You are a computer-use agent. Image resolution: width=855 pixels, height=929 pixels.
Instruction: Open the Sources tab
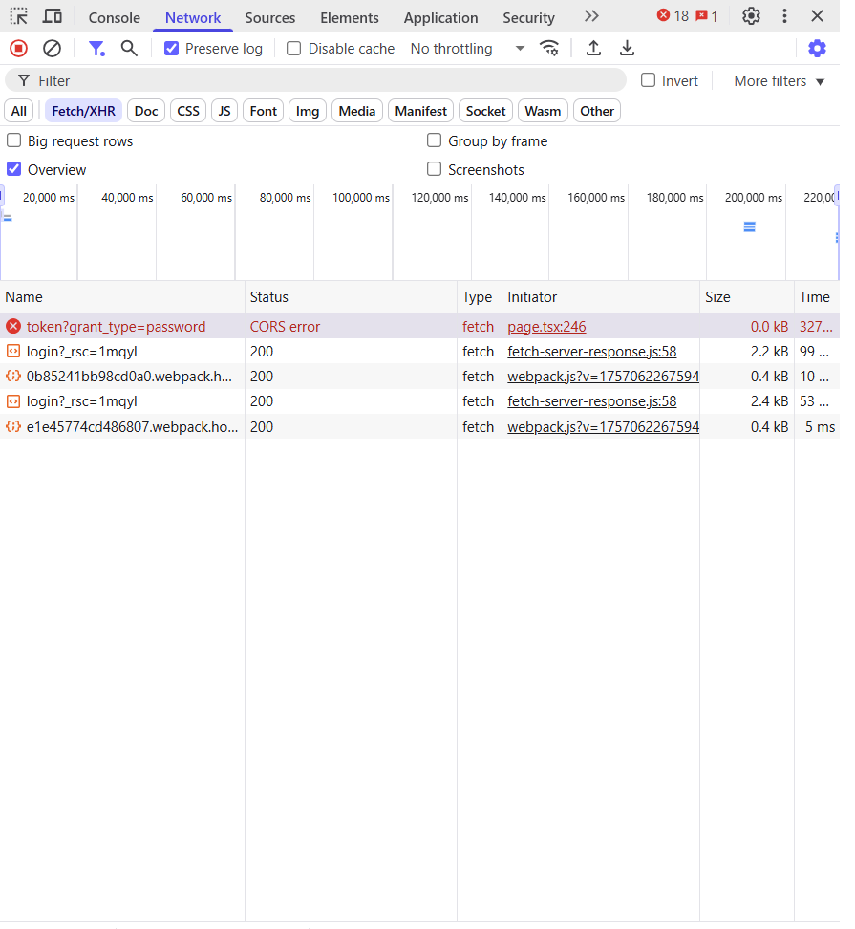tap(270, 18)
